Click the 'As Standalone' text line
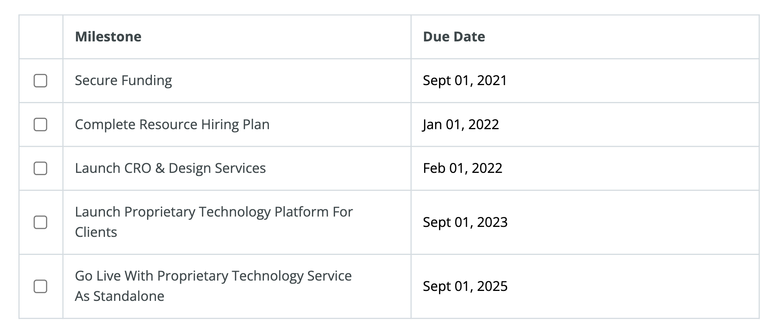This screenshot has width=776, height=335. [119, 296]
